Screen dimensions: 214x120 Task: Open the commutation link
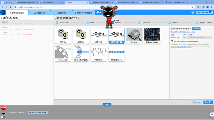184,46
